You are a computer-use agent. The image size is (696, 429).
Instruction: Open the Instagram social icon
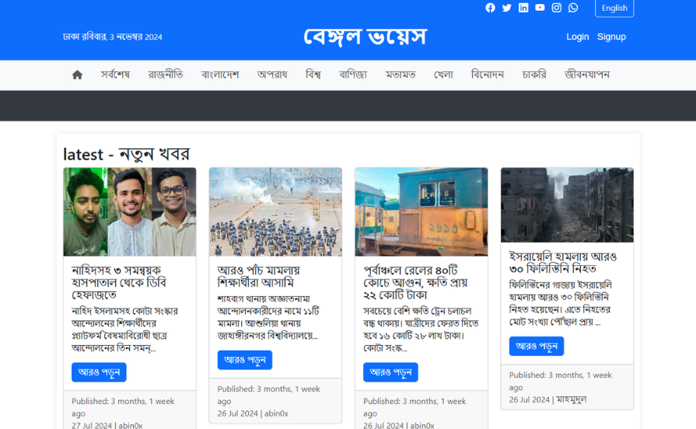pyautogui.click(x=556, y=8)
